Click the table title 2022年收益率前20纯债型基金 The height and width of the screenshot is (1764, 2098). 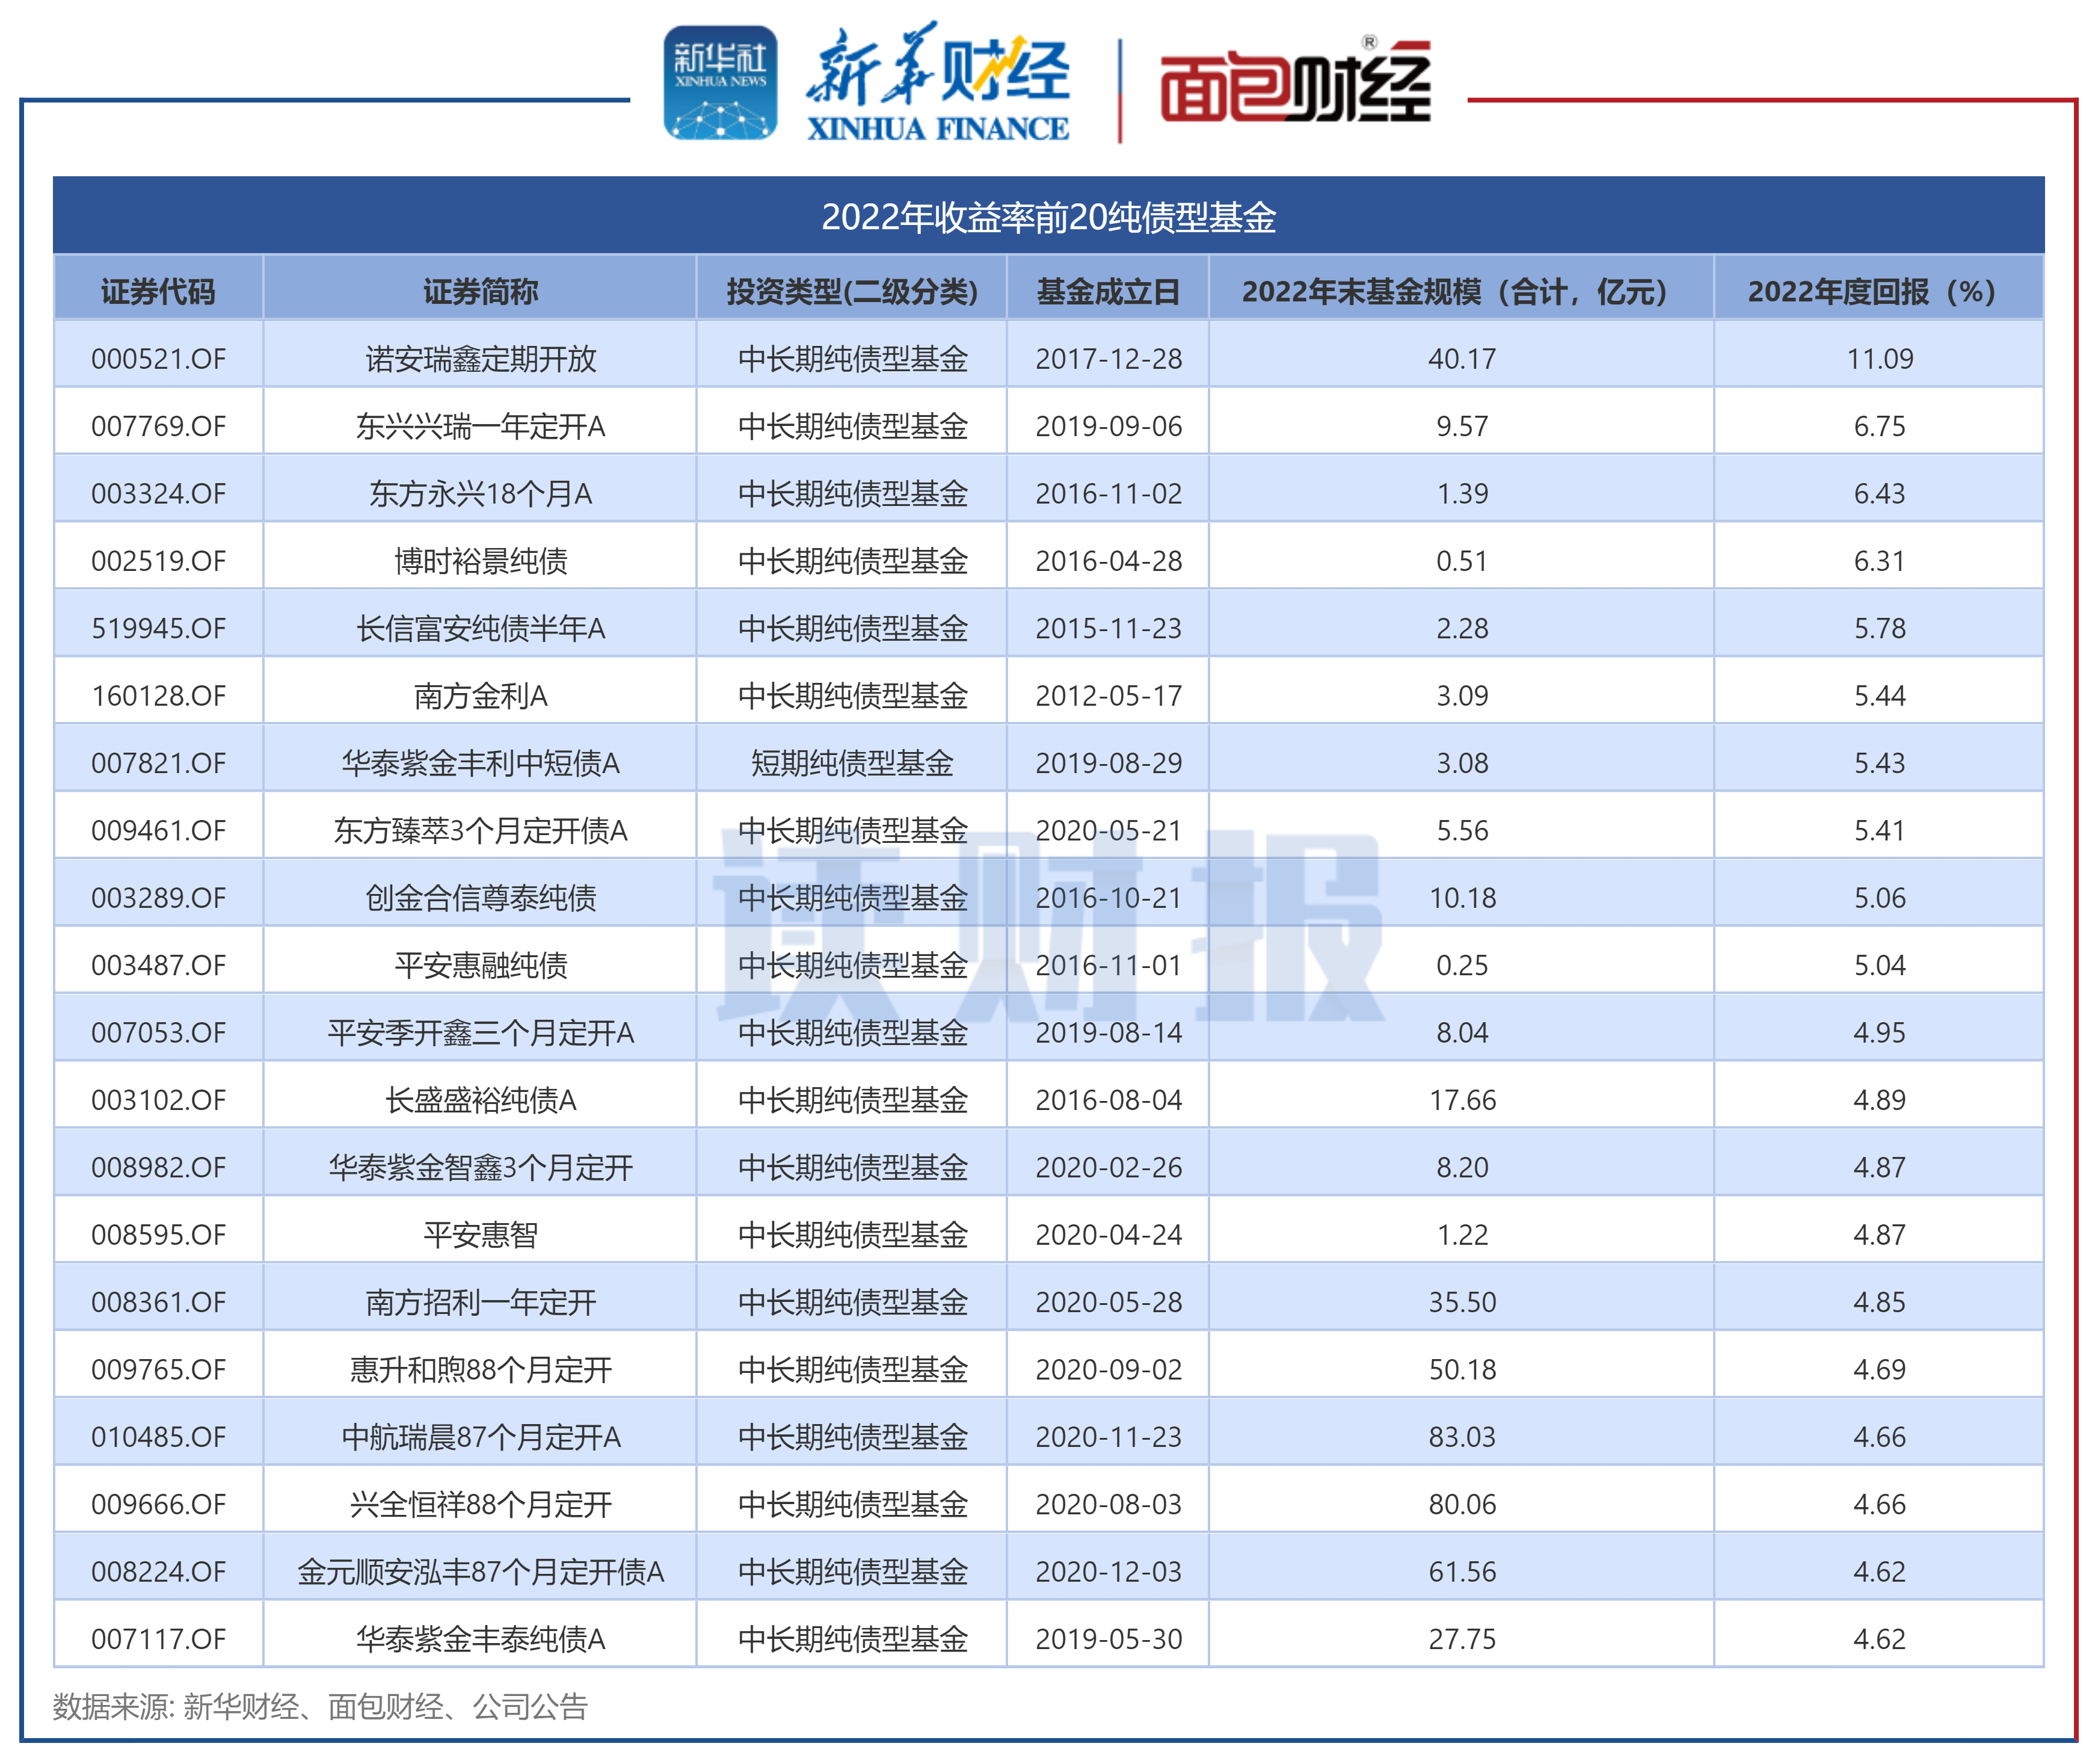[1048, 217]
